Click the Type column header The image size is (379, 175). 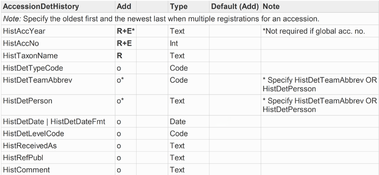(x=179, y=6)
